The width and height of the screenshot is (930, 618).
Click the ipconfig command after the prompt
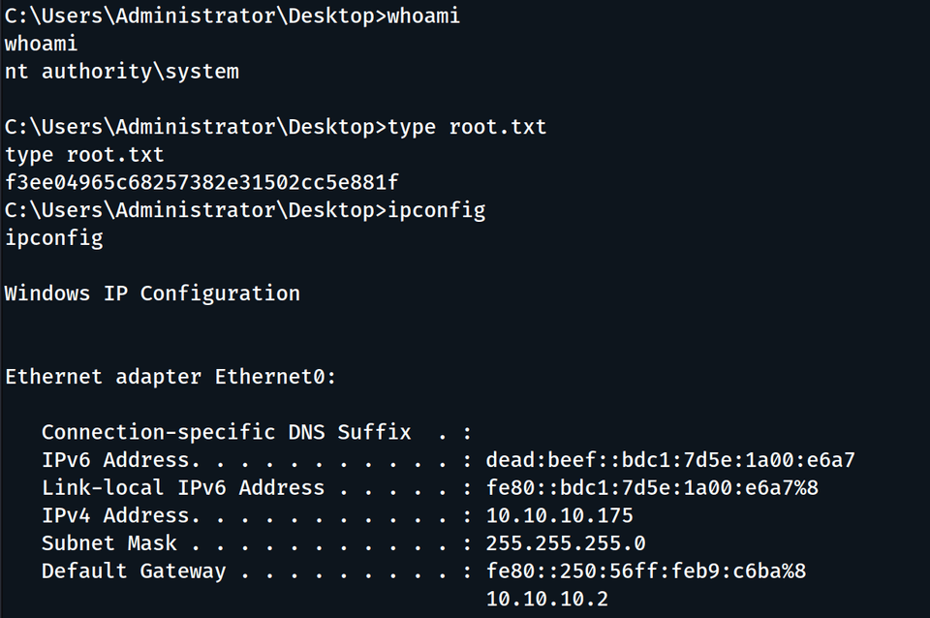(x=435, y=209)
